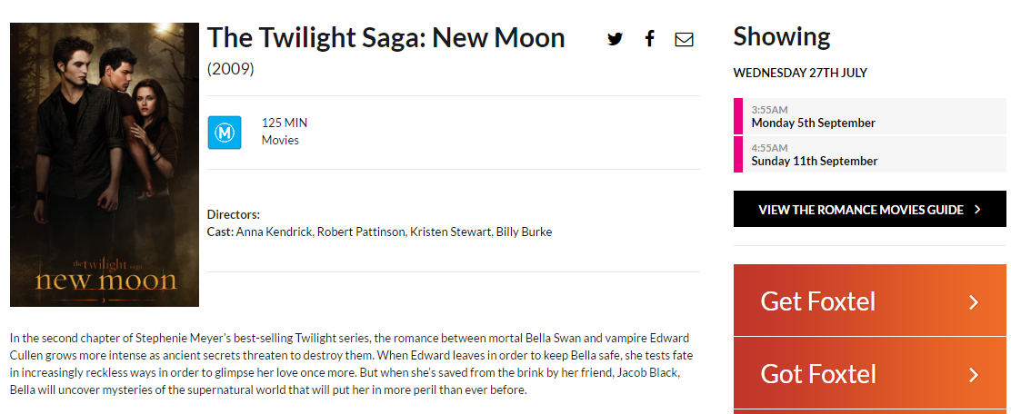The width and height of the screenshot is (1011, 414).
Task: Share the movie on Facebook
Action: 649,39
